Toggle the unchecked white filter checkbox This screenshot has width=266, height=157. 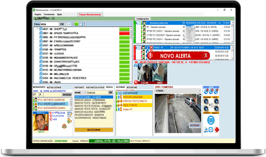pos(80,24)
